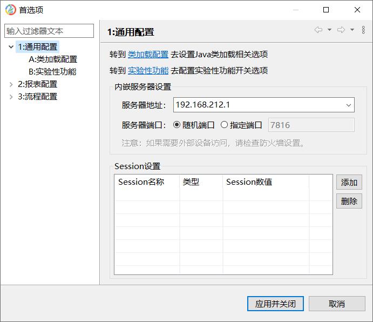The image size is (373, 322).
Task: Collapse the 1:通用配置 tree node
Action: click(11, 46)
